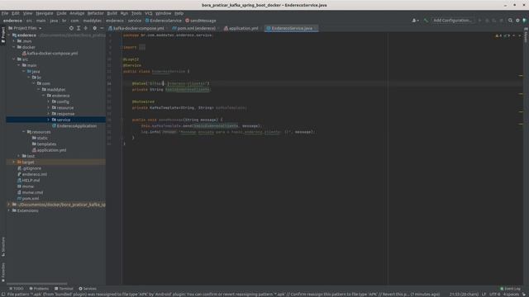Click Add Configuration button
529x297 pixels.
coord(453,21)
